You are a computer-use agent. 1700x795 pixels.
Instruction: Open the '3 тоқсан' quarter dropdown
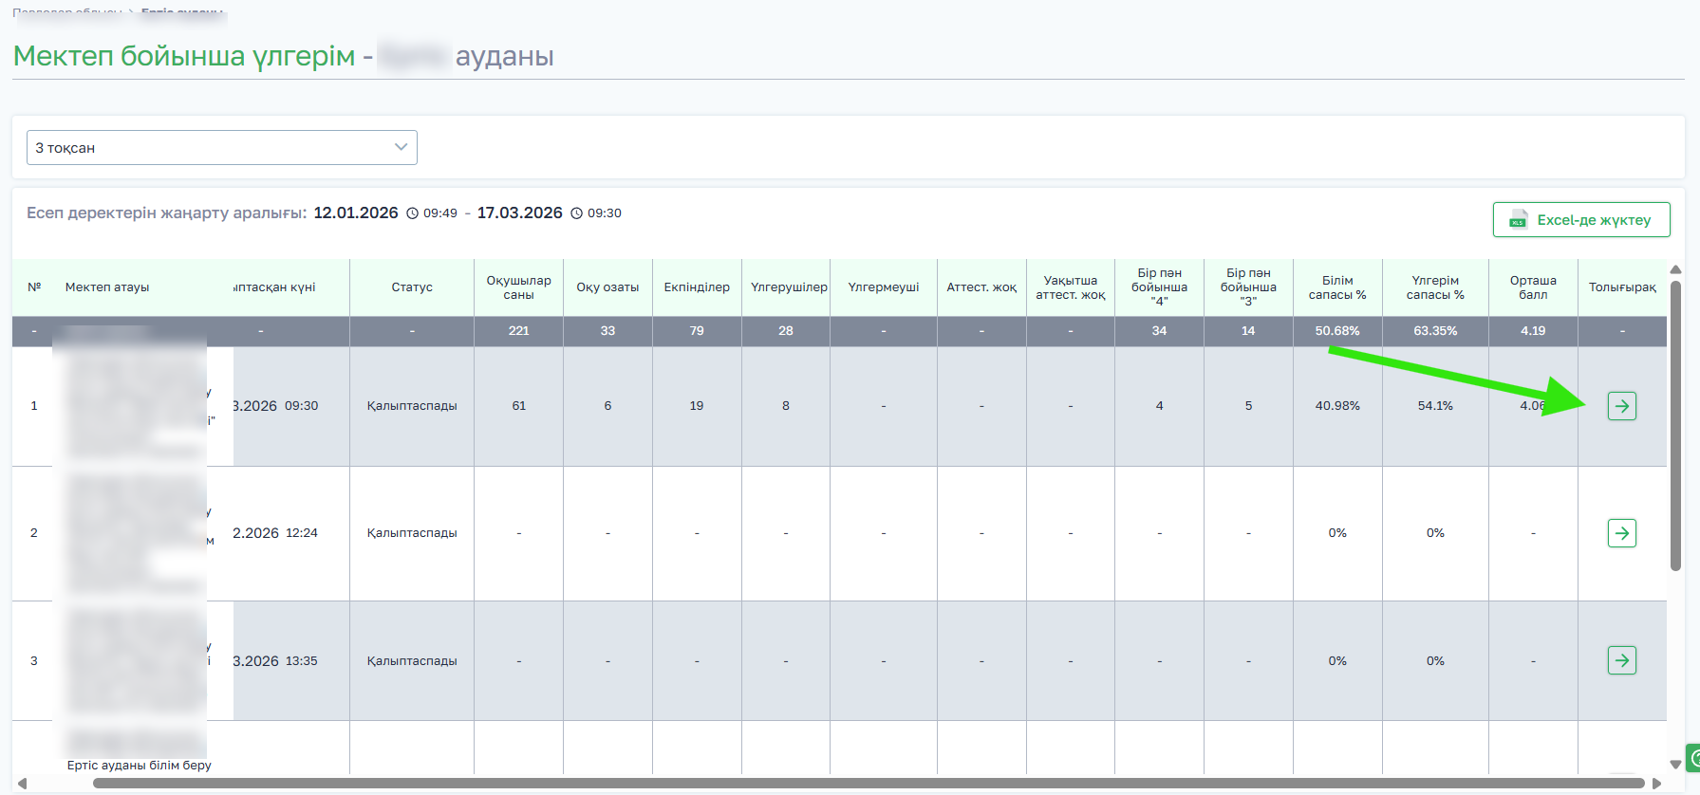pos(221,148)
